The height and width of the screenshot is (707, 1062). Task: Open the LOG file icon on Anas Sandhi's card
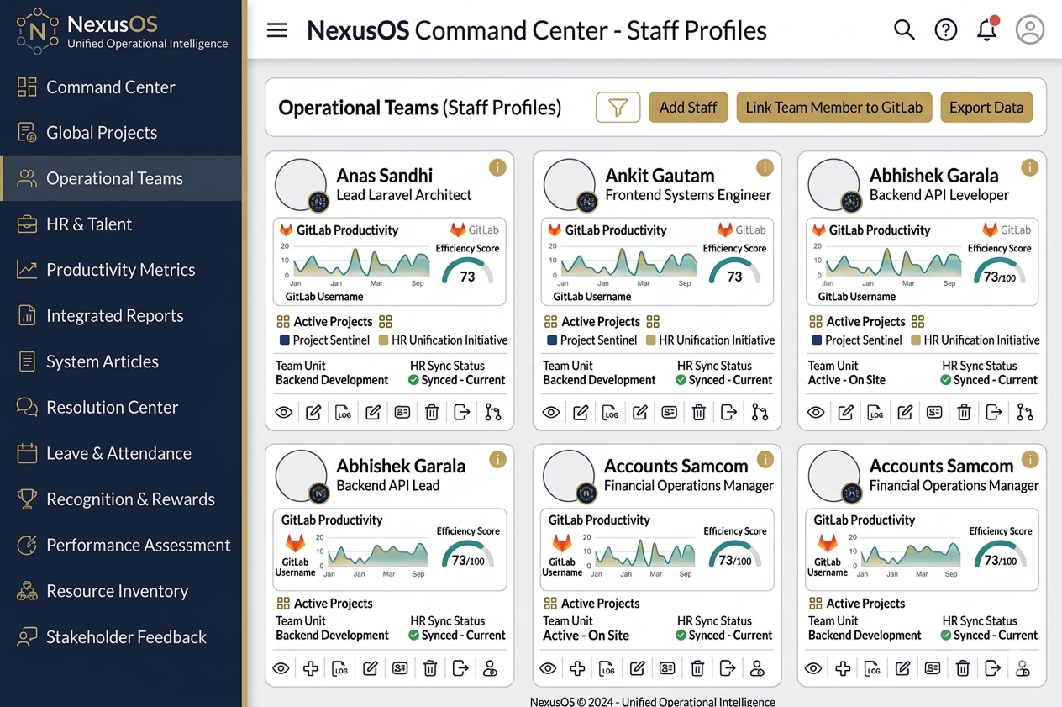pos(343,412)
